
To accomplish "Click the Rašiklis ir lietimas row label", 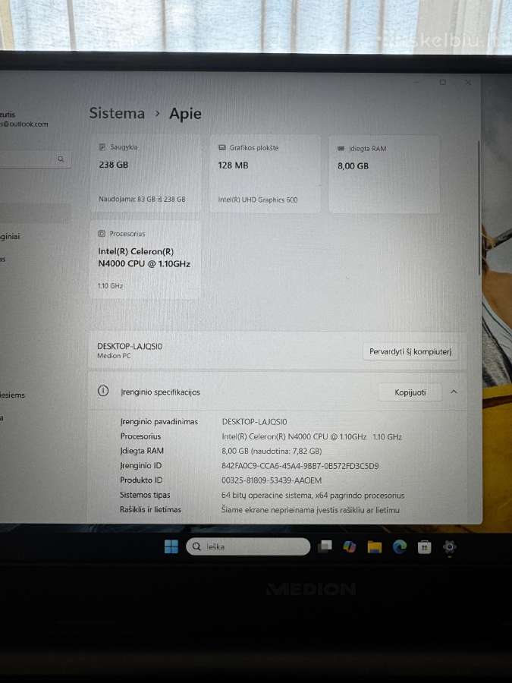I will 150,509.
